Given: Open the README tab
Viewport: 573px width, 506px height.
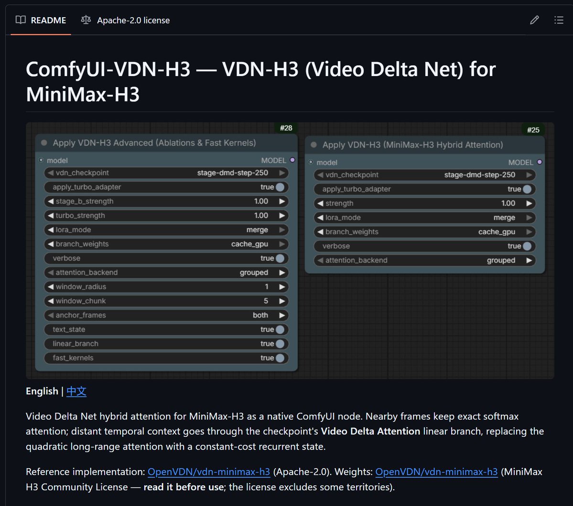Looking at the screenshot, I should point(41,20).
